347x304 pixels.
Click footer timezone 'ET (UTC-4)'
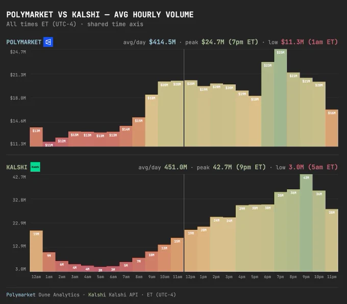[x=161, y=295]
